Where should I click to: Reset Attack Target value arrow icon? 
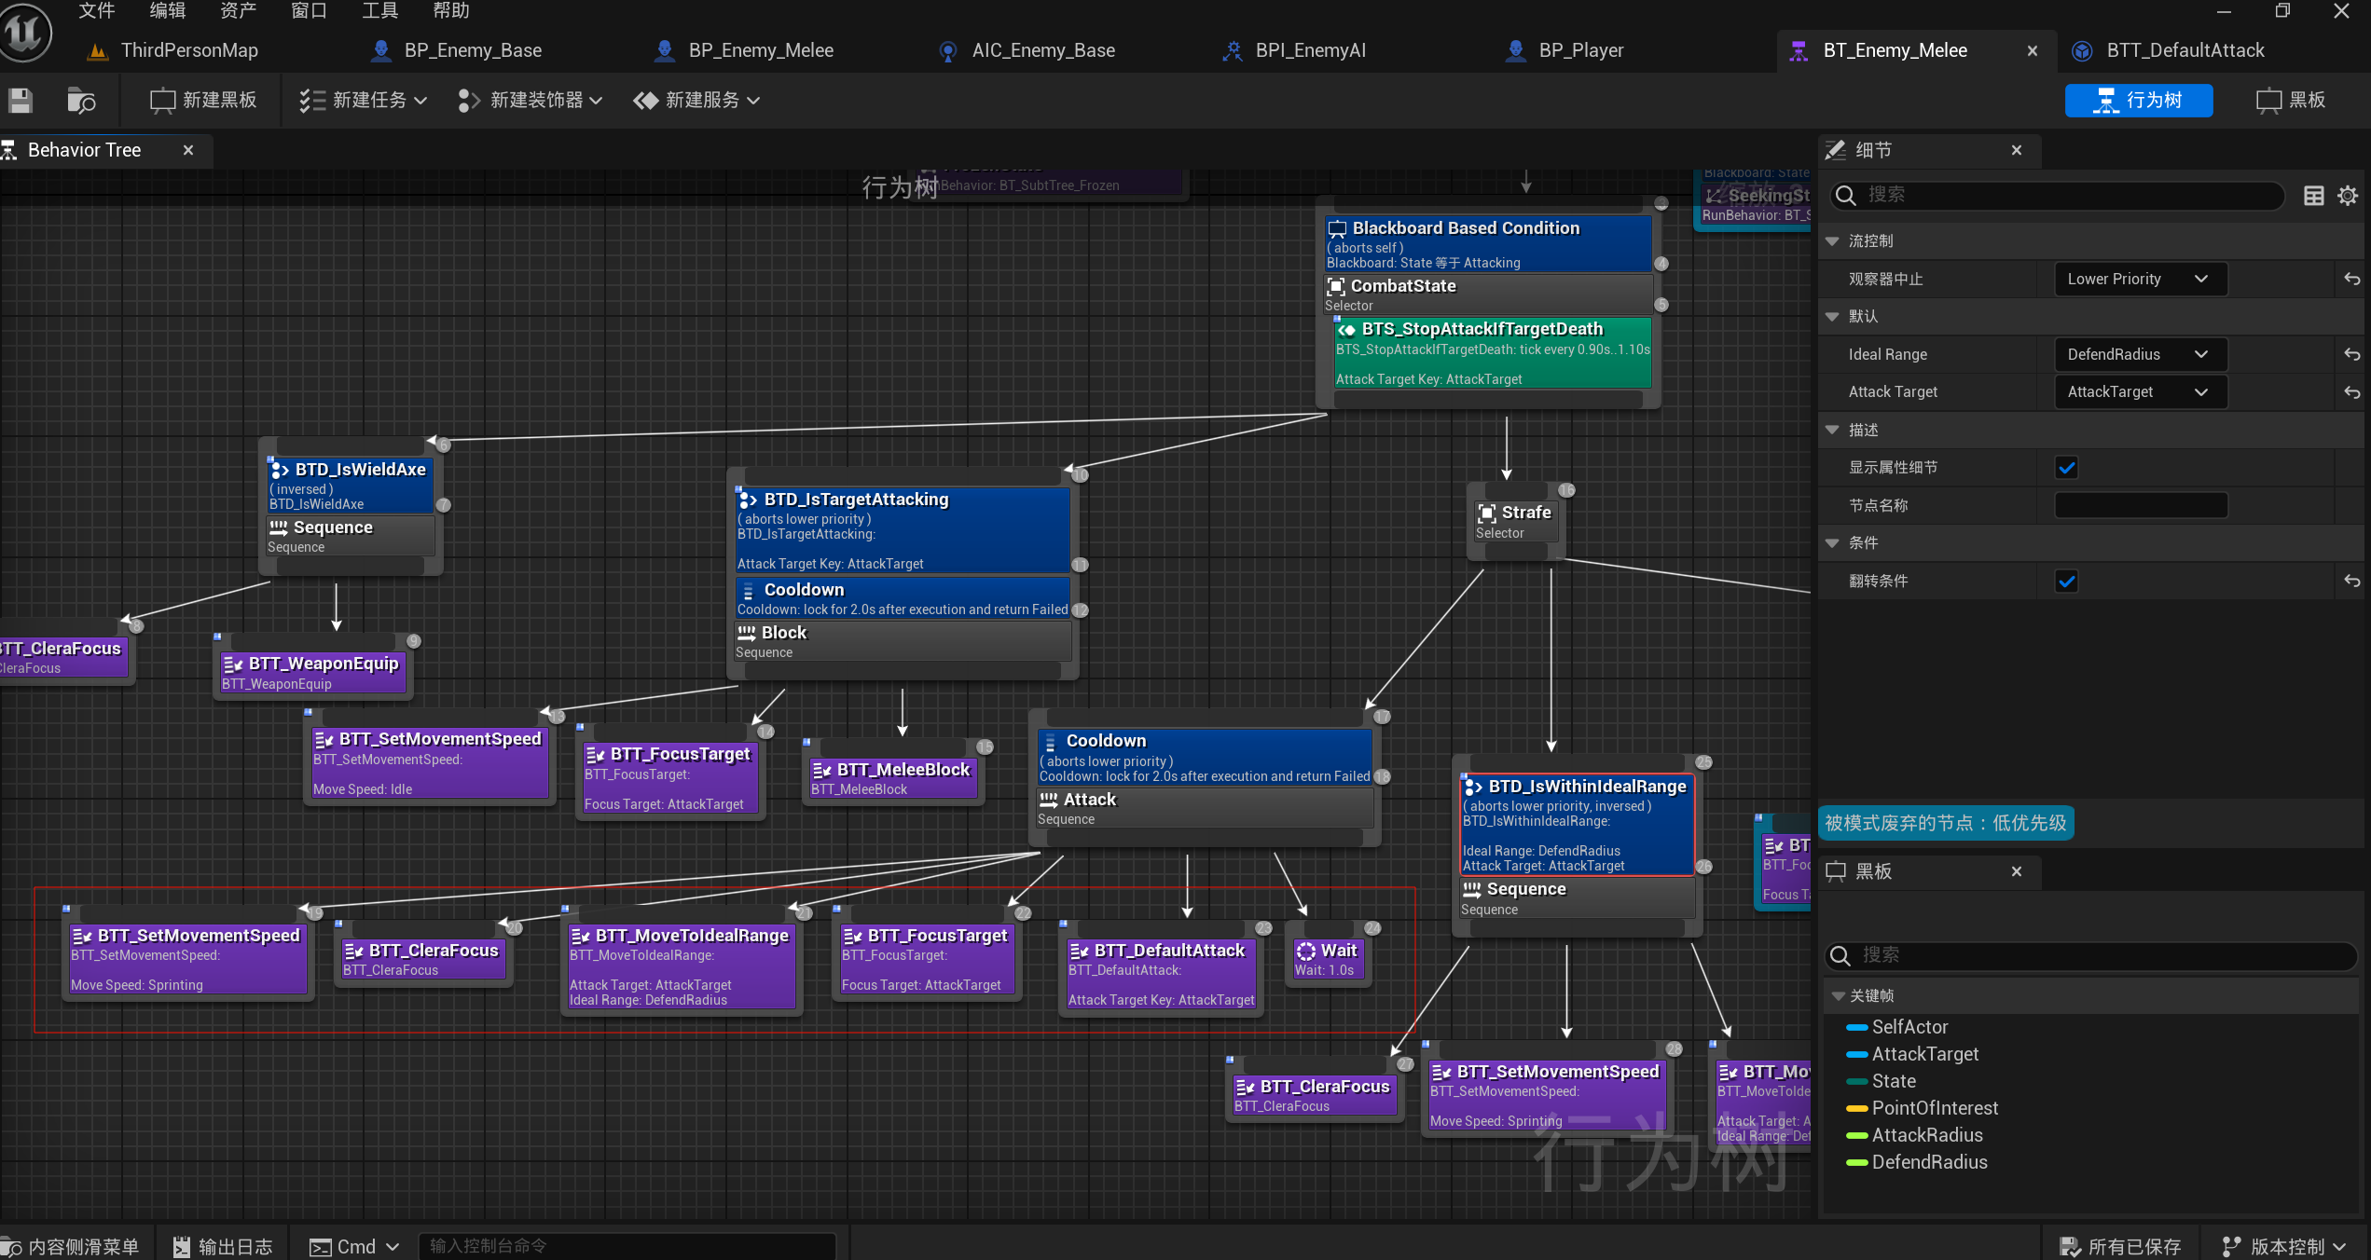coord(2351,392)
